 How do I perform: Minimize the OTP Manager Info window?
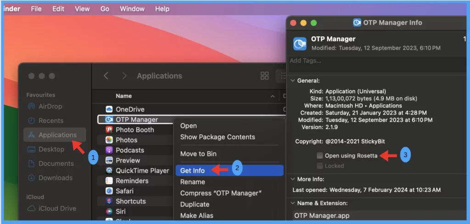click(303, 23)
